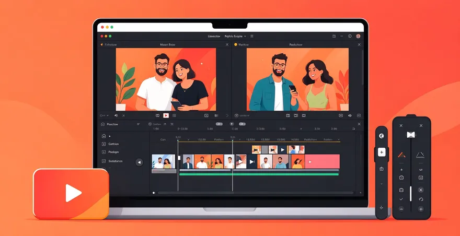Screen dimensions: 460x236
Task: Expand the first row in the timeline sidebar
Action: [x=110, y=136]
